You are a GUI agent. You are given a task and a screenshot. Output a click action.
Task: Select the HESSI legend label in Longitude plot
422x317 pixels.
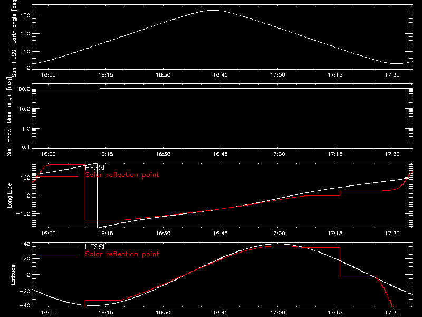tap(94, 167)
